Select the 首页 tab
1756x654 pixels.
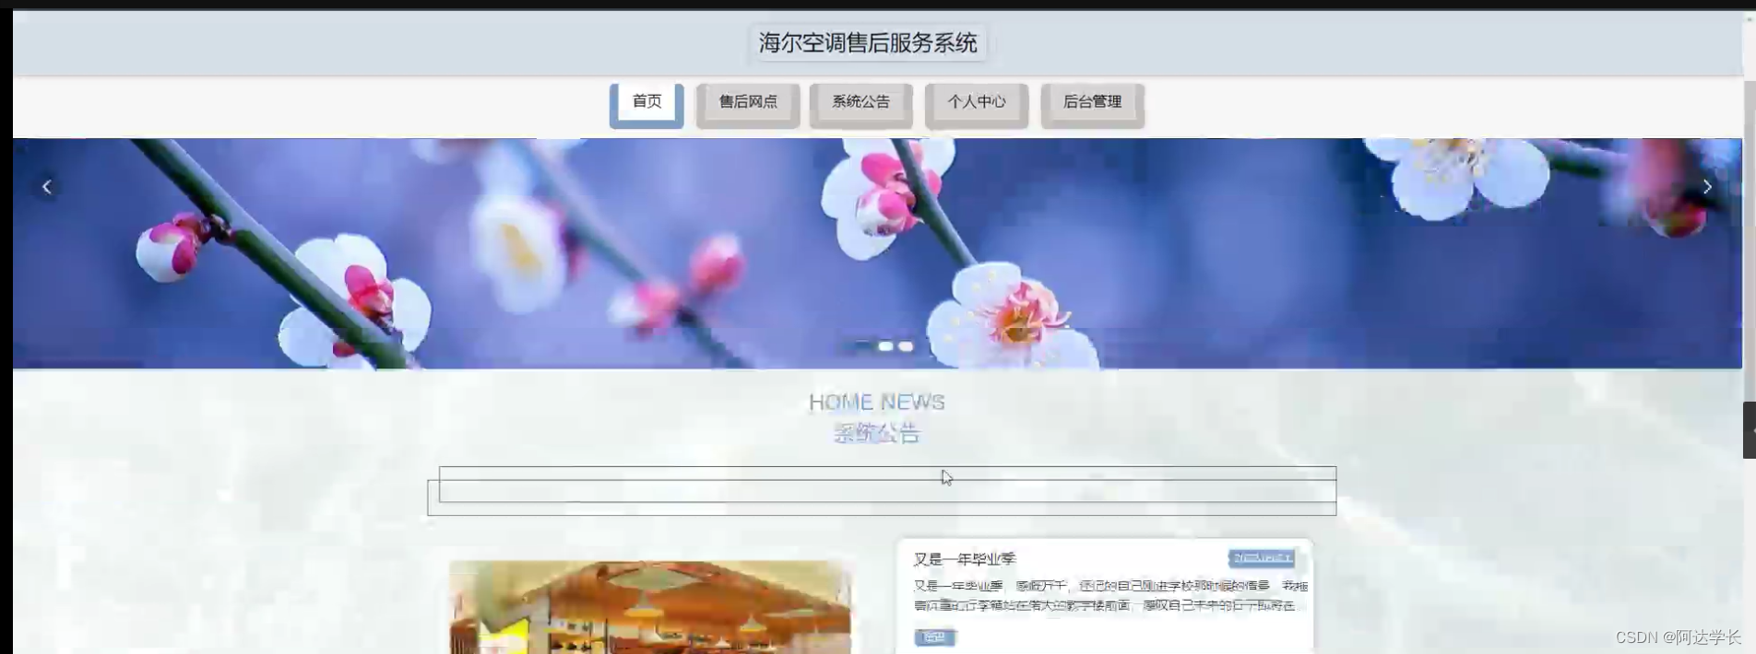coord(647,104)
